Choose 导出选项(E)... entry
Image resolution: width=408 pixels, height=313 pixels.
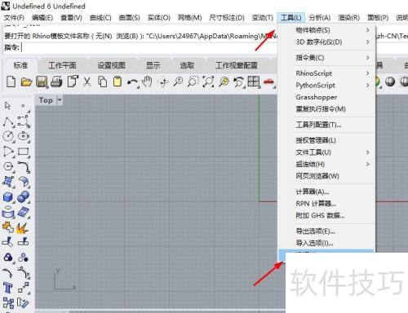326,231
